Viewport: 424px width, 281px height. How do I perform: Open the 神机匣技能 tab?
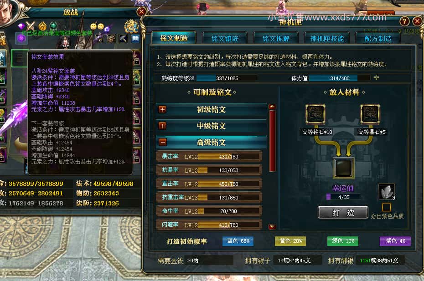327,39
